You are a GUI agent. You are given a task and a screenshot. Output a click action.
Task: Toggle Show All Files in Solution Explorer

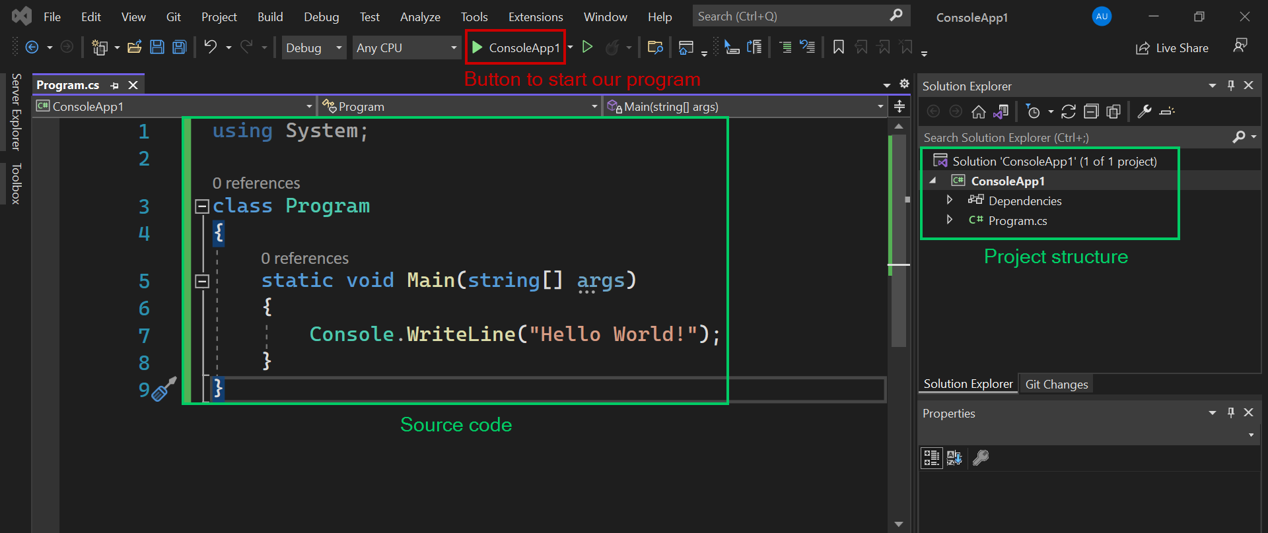(1113, 111)
